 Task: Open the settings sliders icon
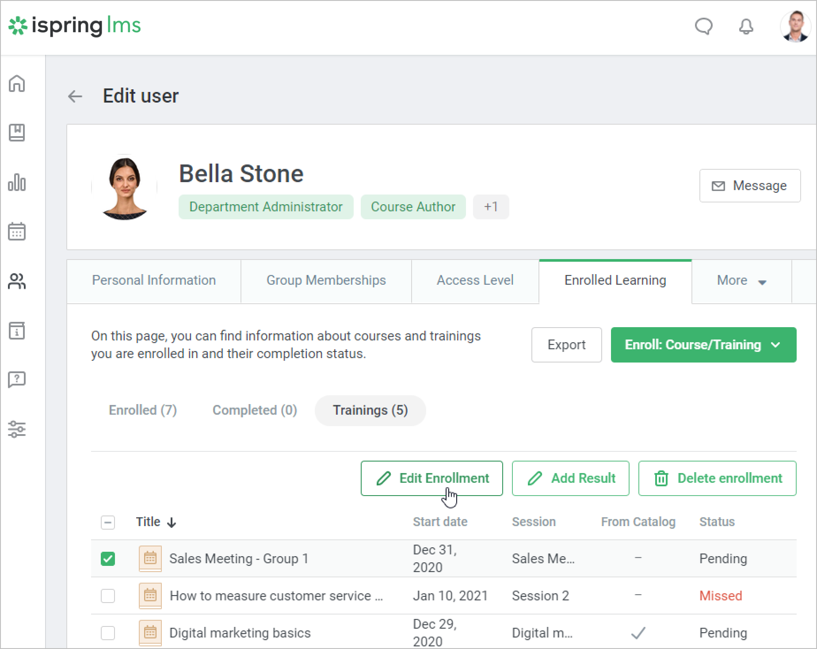pyautogui.click(x=17, y=429)
